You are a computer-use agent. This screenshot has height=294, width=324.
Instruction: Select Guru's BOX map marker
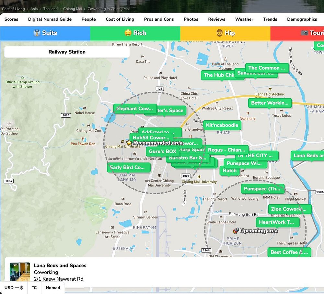pyautogui.click(x=162, y=151)
